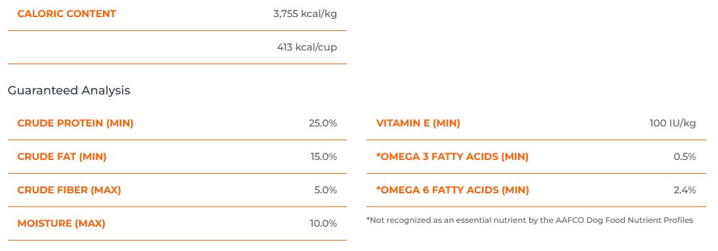
Task: Click the 2.4% omega 6 value
Action: 685,190
